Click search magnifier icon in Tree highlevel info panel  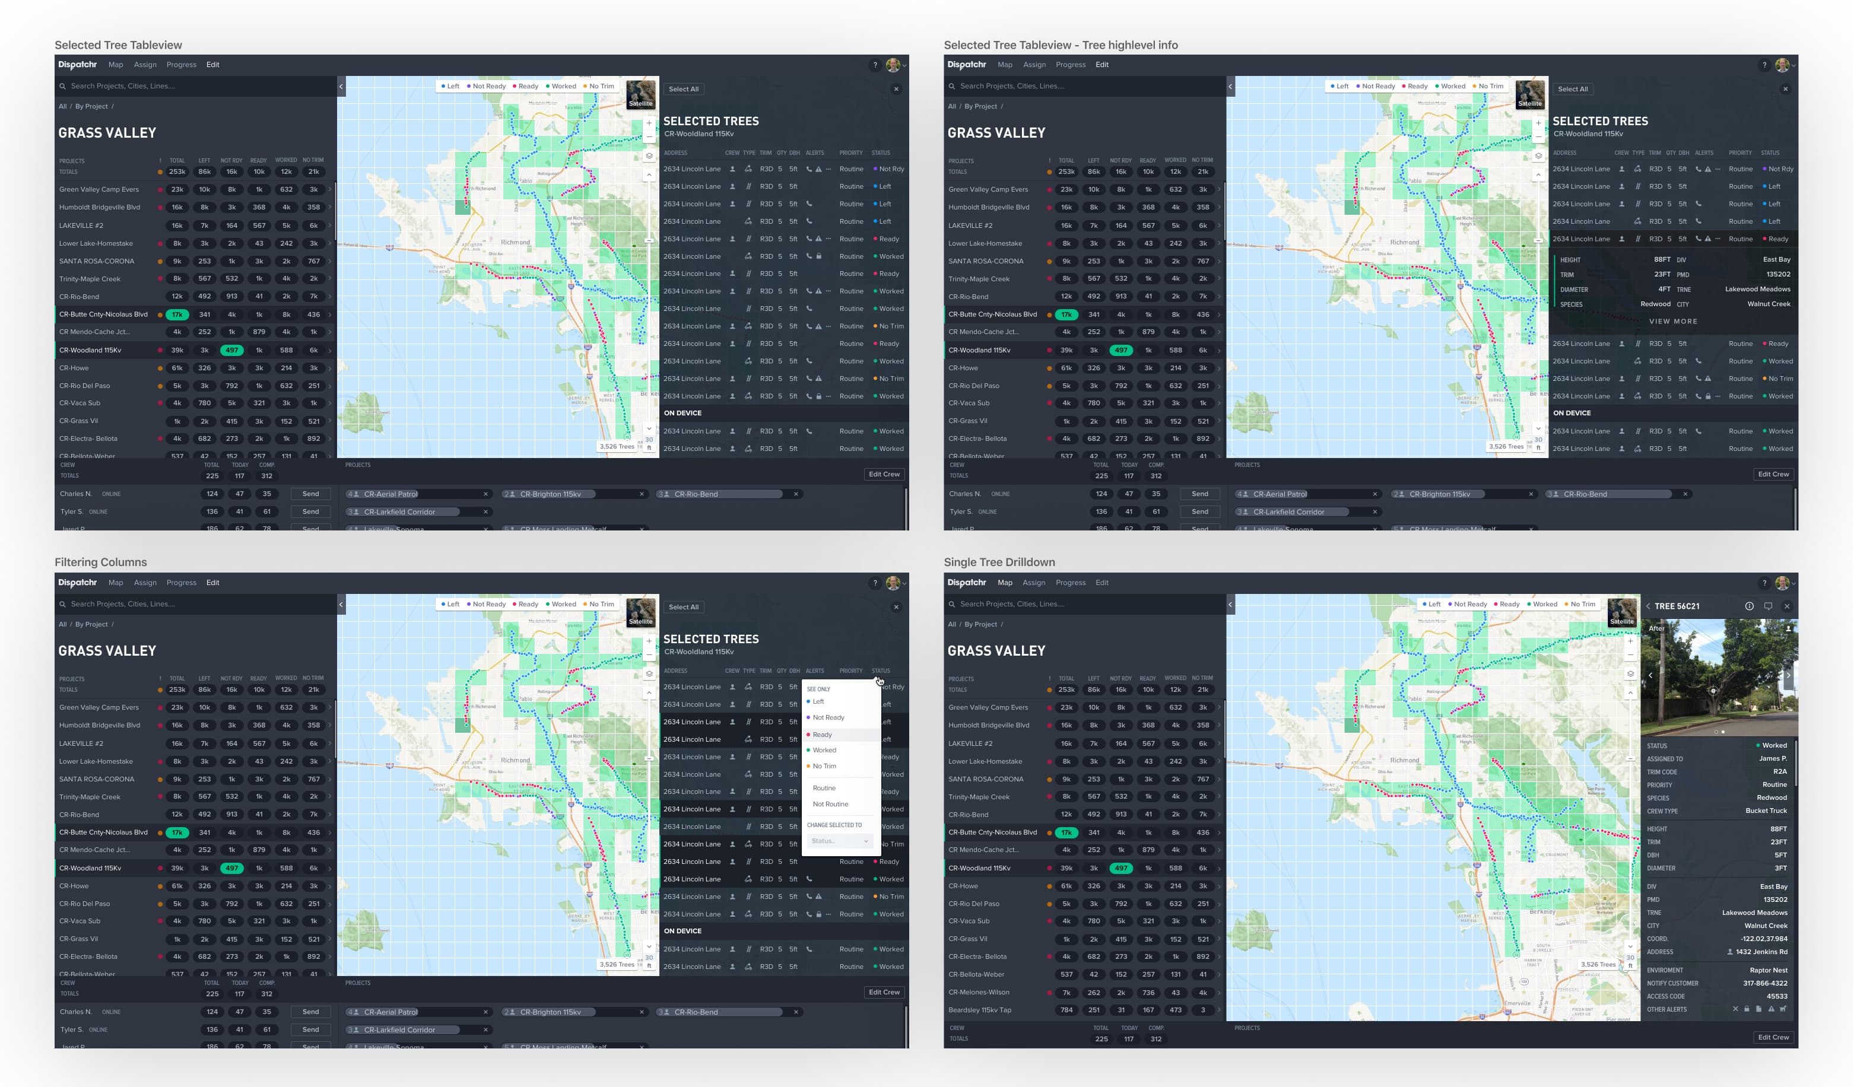[952, 86]
